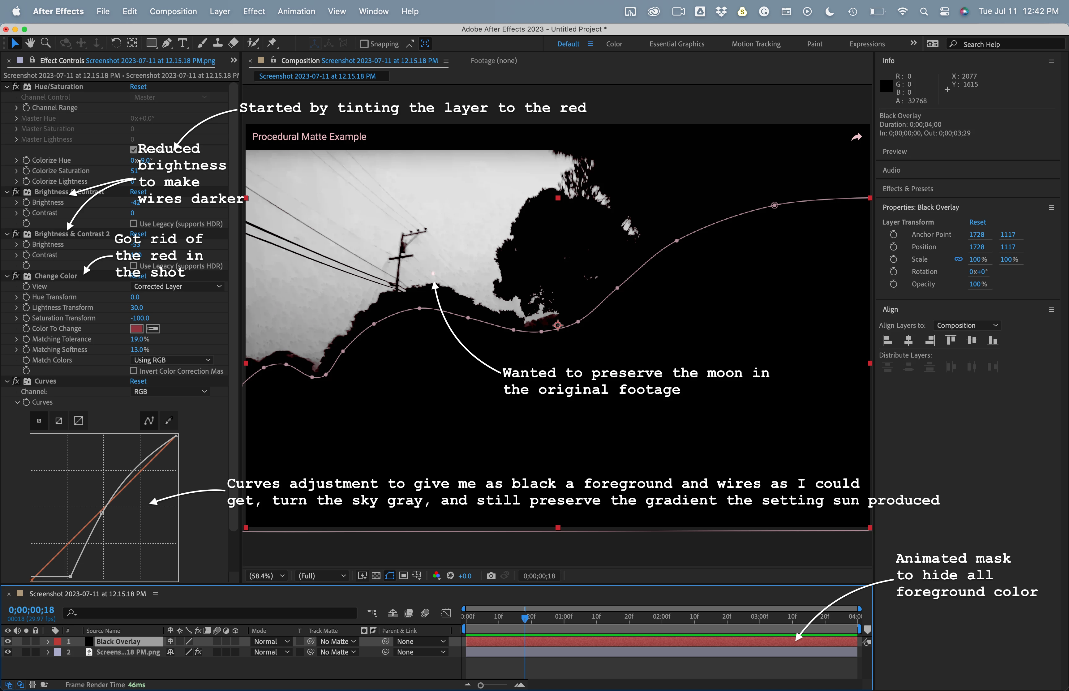Hide the Black Overlay layer

coord(8,642)
